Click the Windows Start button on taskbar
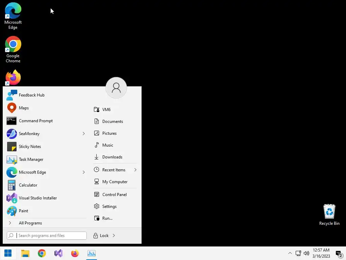 [x=8, y=253]
